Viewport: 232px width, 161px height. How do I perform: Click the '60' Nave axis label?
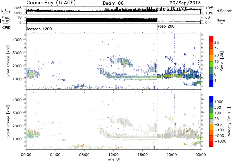207,17
